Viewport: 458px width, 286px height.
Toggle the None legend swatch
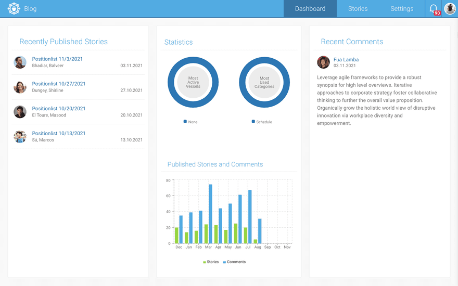[185, 121]
